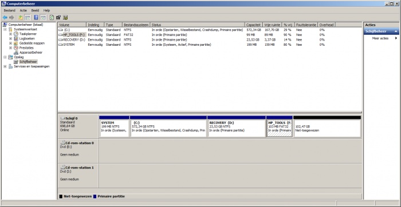Click the Opslag storage icon

pos(10,57)
